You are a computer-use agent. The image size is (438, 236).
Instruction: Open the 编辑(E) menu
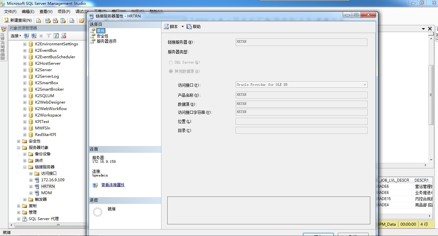(28, 12)
